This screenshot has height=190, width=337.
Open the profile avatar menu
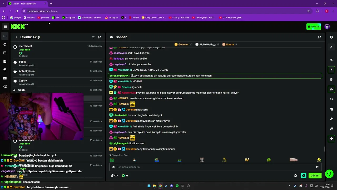tap(327, 27)
